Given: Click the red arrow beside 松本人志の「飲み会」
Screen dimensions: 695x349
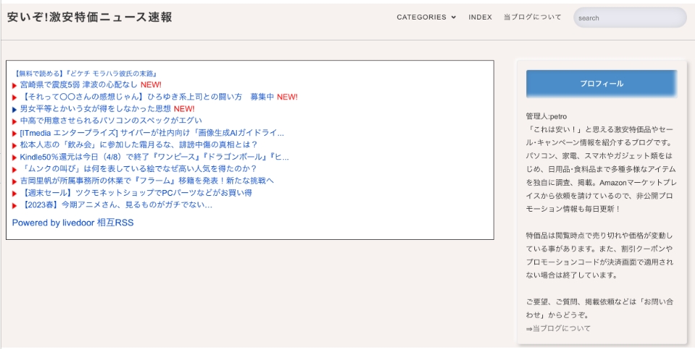Looking at the screenshot, I should [14, 145].
